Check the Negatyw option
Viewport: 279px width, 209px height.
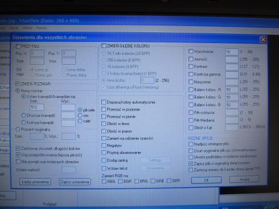click(104, 145)
